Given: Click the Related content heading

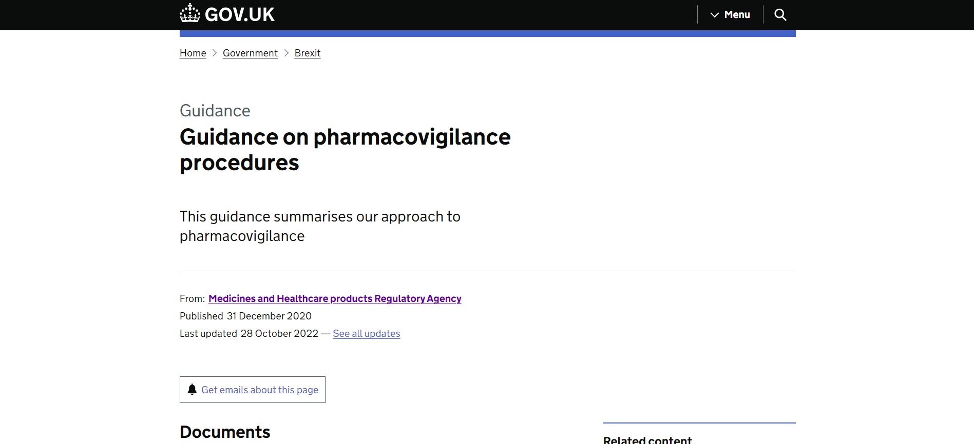Looking at the screenshot, I should 647,439.
